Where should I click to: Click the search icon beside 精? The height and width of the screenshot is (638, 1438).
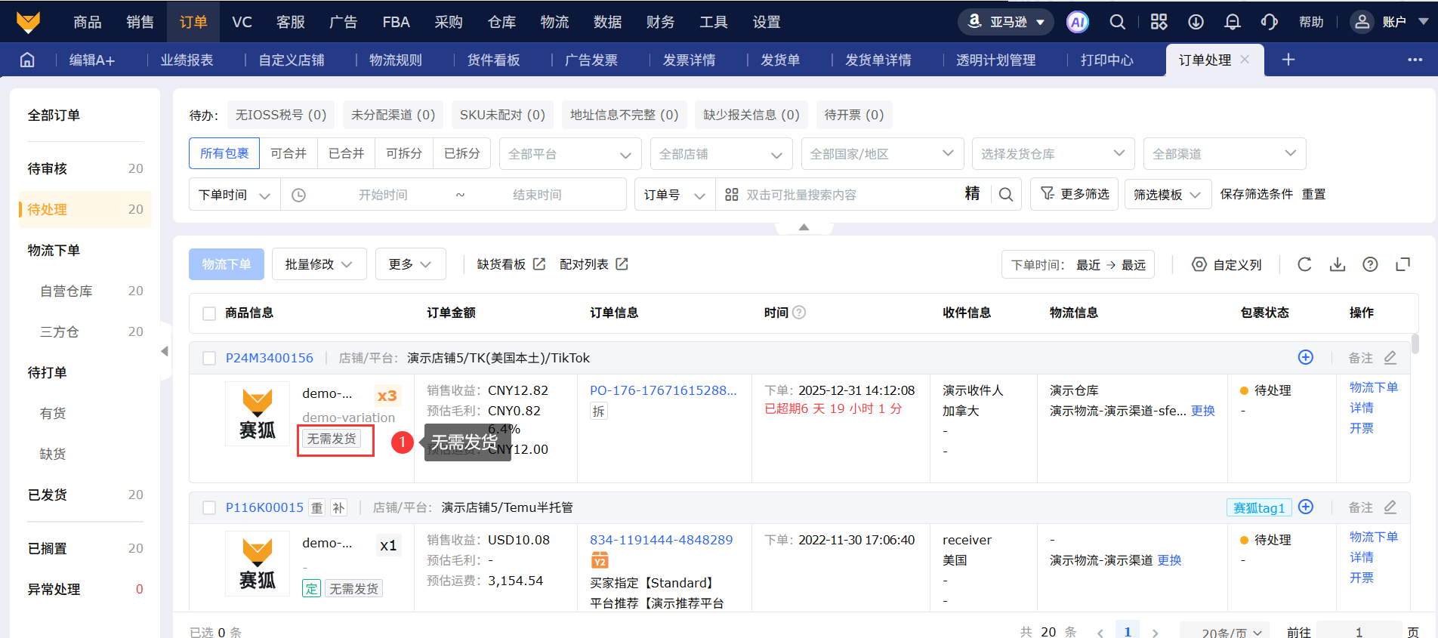point(1006,195)
